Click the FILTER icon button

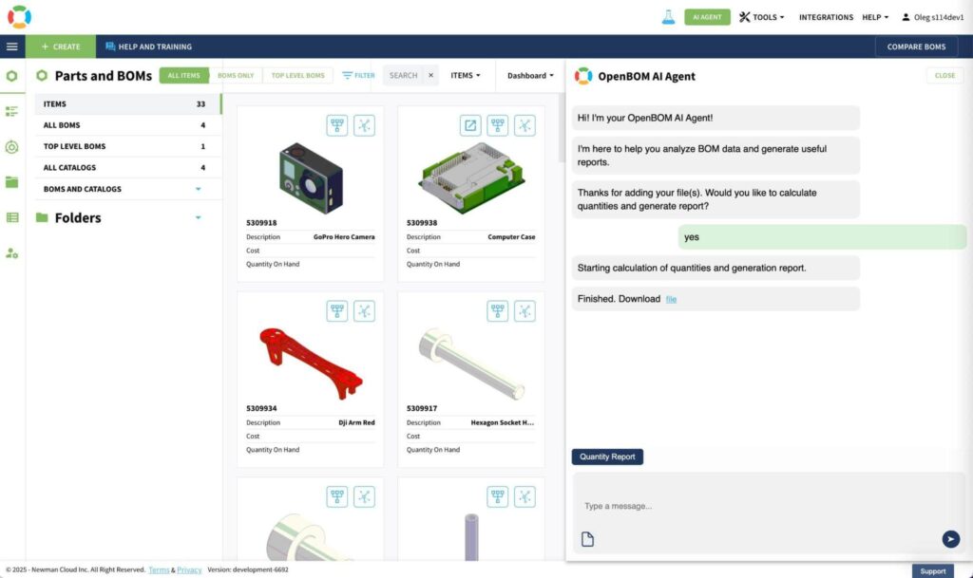pyautogui.click(x=358, y=76)
